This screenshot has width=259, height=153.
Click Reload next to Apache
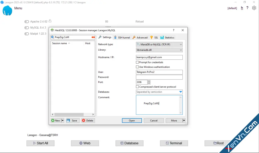click(x=140, y=22)
